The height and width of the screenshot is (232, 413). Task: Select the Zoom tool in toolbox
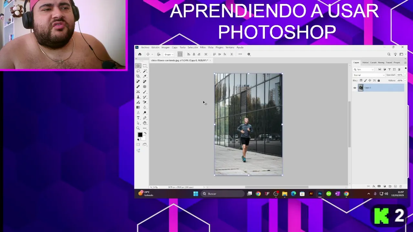pyautogui.click(x=138, y=128)
